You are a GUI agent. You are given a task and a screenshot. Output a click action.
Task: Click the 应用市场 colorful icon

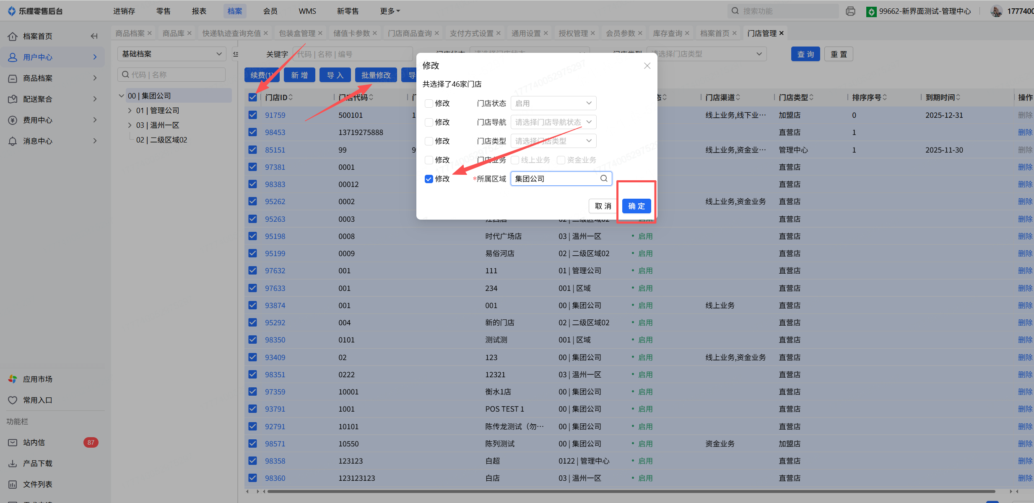(x=13, y=379)
